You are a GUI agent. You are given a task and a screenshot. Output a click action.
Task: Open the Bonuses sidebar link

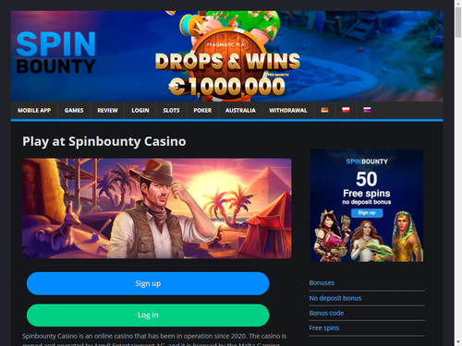322,283
